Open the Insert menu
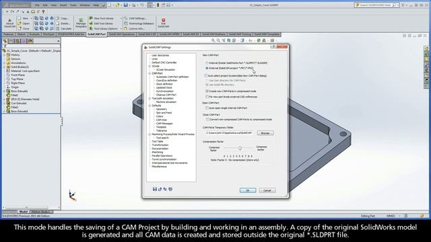 [x=63, y=5]
